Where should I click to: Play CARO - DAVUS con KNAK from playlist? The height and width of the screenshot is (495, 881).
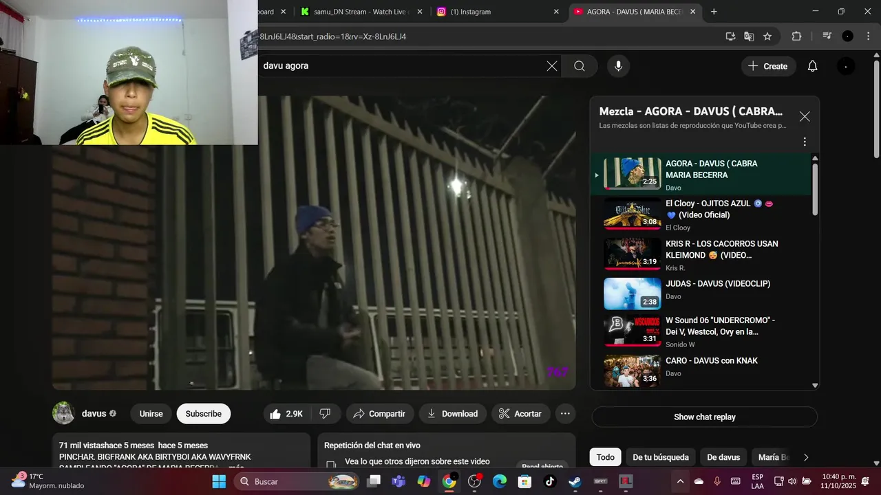tap(701, 371)
